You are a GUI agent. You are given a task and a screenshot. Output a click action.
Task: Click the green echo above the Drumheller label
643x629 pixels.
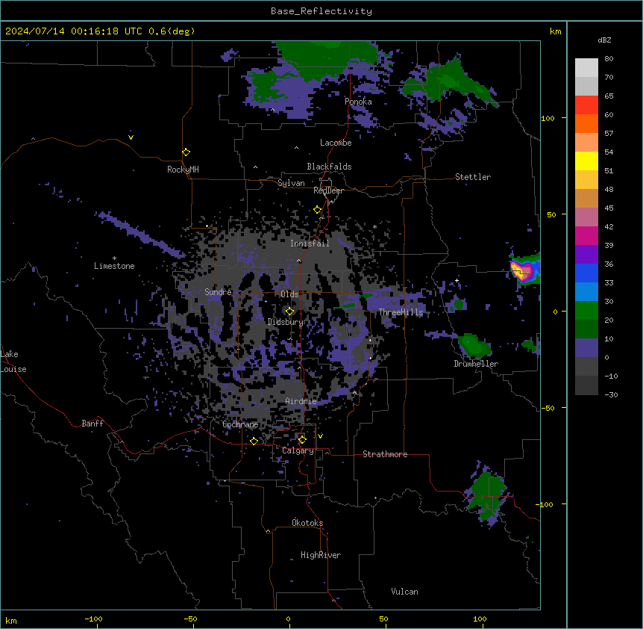click(474, 345)
